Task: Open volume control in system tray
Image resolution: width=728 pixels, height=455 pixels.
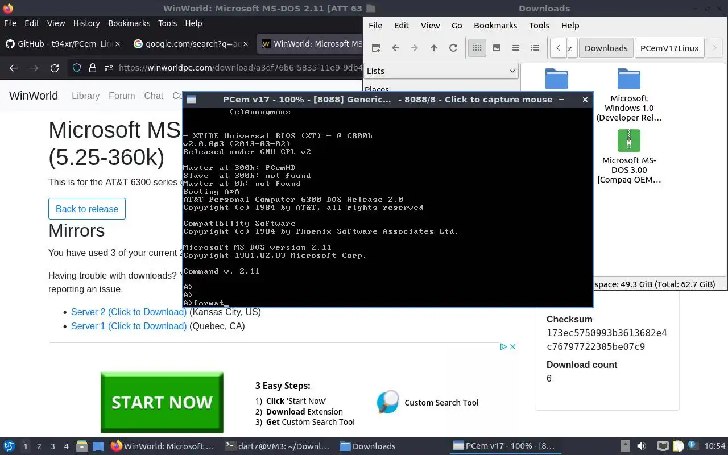Action: point(642,446)
